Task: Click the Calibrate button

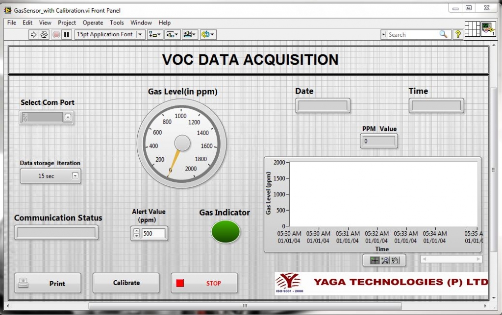Action: coord(126,283)
